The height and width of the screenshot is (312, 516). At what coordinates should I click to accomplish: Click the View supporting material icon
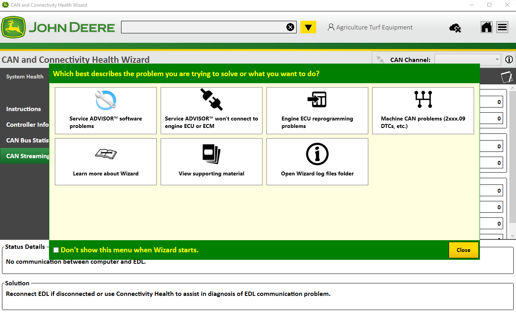(x=211, y=154)
